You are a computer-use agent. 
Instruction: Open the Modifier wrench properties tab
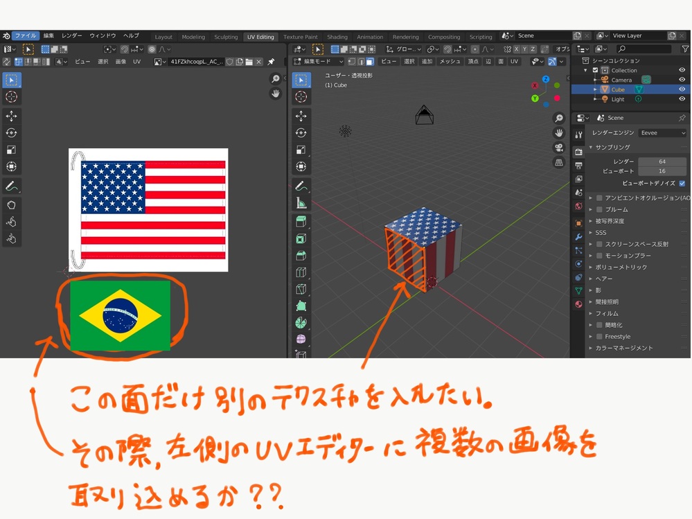pyautogui.click(x=578, y=237)
